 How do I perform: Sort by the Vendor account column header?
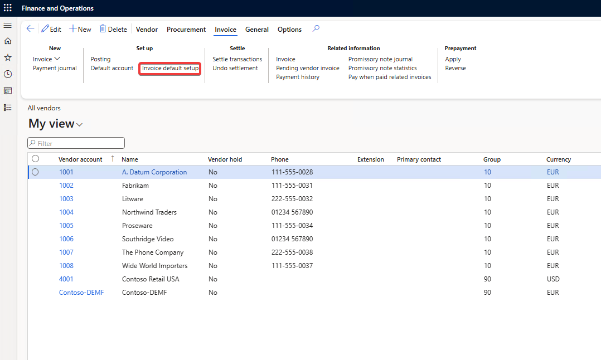click(80, 159)
